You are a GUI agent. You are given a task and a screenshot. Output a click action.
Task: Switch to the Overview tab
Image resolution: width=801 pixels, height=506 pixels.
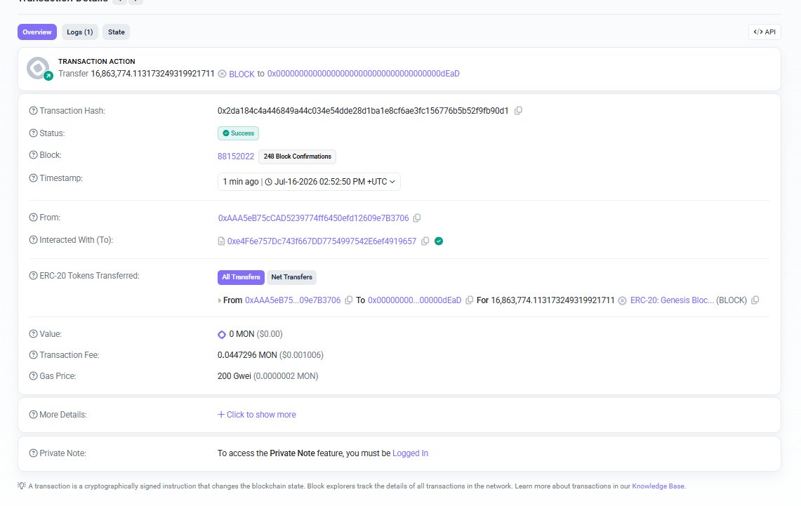[37, 32]
